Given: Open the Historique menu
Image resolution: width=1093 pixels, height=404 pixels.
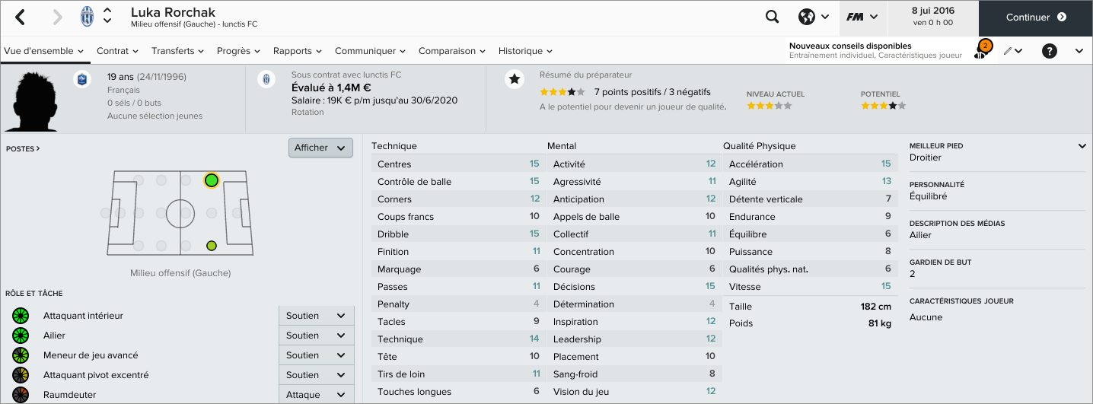Looking at the screenshot, I should click(x=525, y=51).
